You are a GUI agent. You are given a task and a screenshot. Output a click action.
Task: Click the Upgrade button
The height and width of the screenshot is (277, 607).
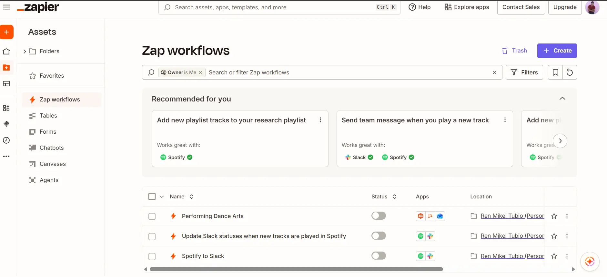click(x=565, y=7)
